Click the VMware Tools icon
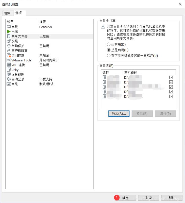 point(9,60)
